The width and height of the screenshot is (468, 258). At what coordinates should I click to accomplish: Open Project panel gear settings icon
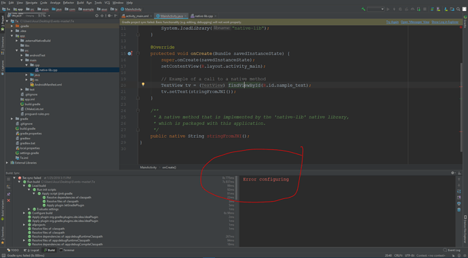(109, 16)
